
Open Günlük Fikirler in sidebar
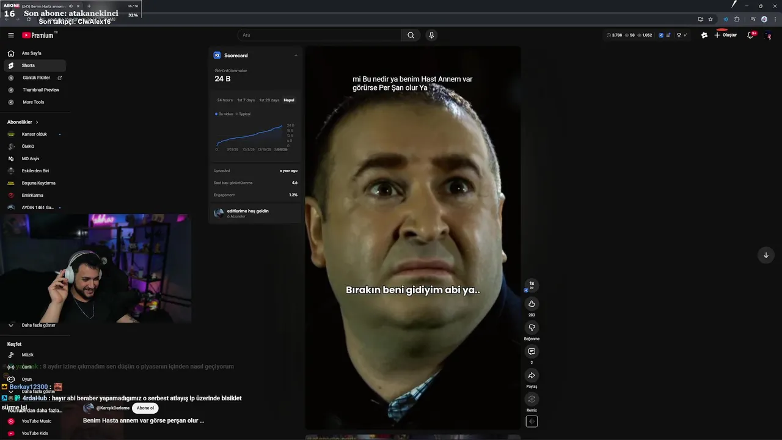(x=35, y=78)
